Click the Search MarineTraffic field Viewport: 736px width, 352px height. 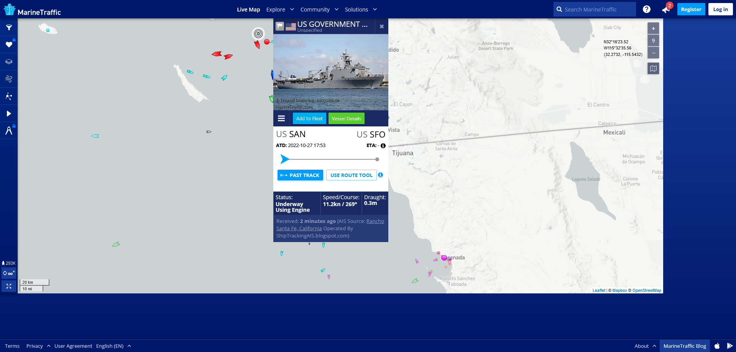pos(595,9)
